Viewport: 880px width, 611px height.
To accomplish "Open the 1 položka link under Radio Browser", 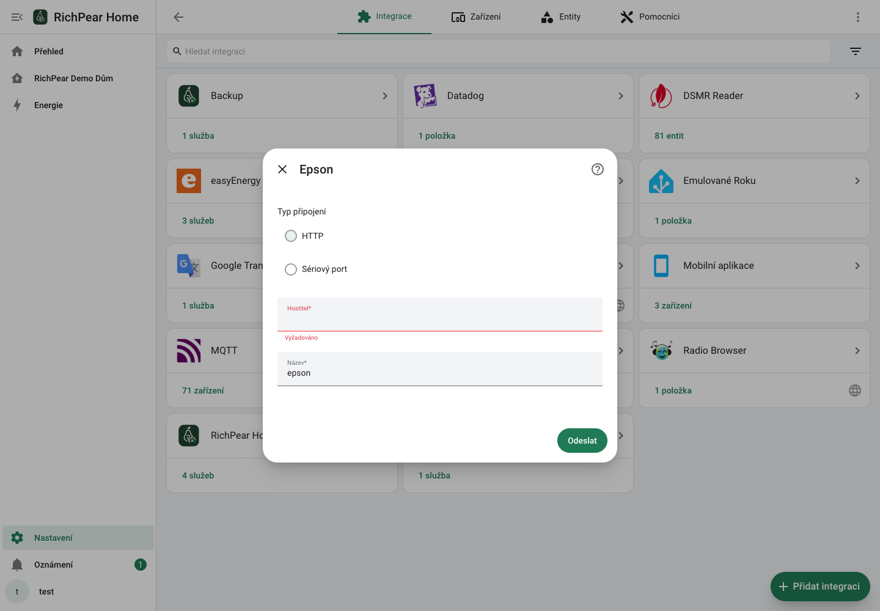I will click(673, 390).
